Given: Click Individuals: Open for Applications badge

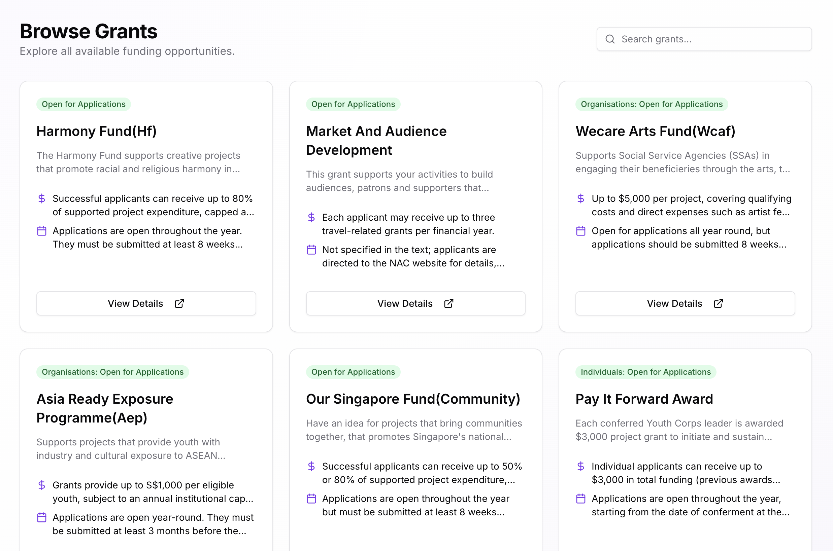Looking at the screenshot, I should (645, 372).
